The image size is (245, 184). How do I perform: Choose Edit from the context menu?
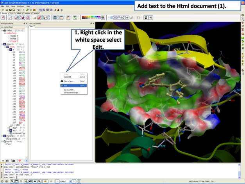66,85
